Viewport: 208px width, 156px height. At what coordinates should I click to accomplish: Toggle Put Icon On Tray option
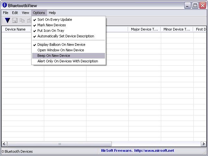pyautogui.click(x=69, y=31)
